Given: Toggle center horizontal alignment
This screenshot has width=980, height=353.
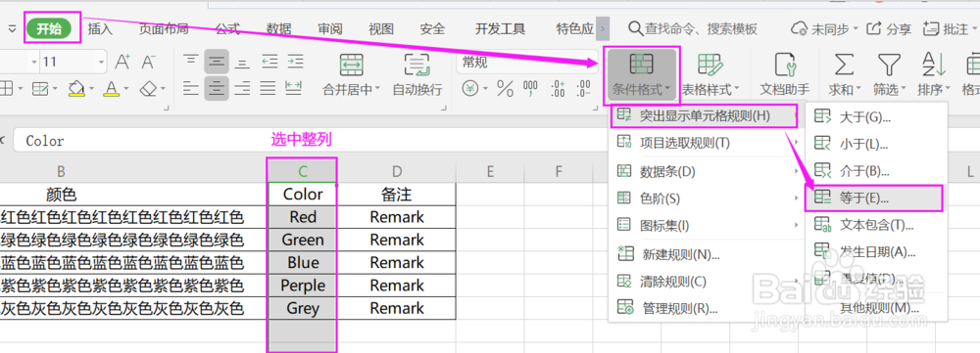Looking at the screenshot, I should click(x=217, y=88).
